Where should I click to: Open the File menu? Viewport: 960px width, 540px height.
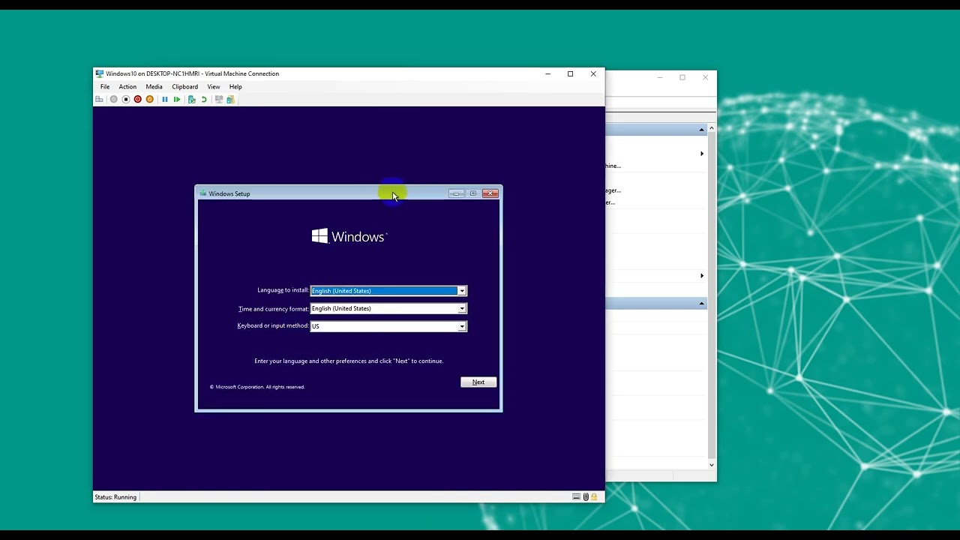(x=105, y=87)
